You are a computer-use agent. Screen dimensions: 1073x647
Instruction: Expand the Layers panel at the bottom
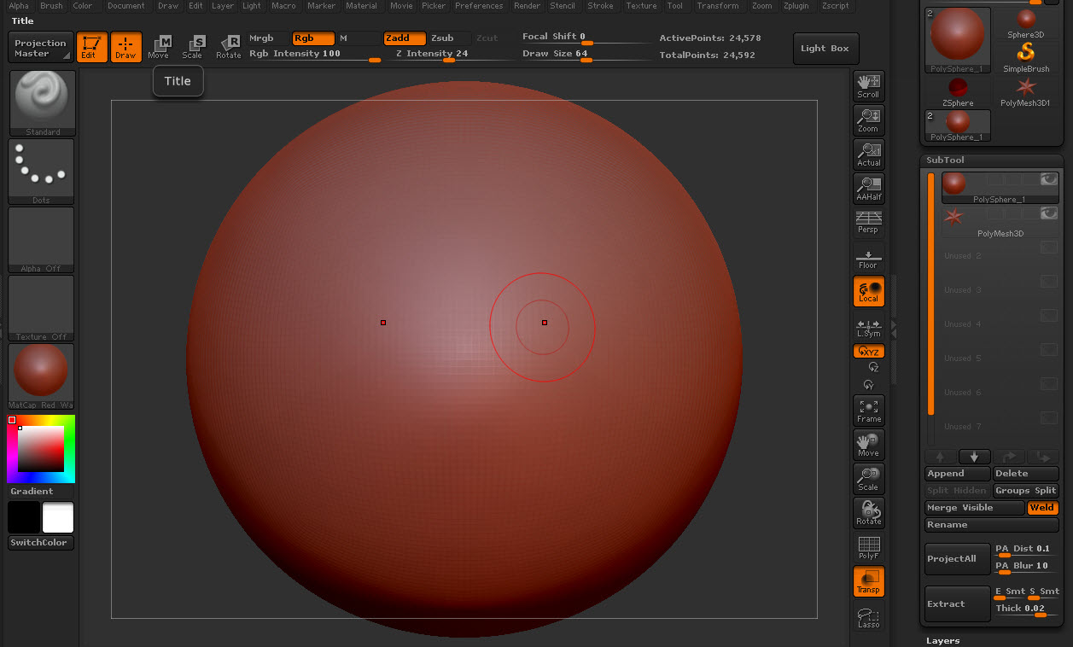click(x=942, y=640)
